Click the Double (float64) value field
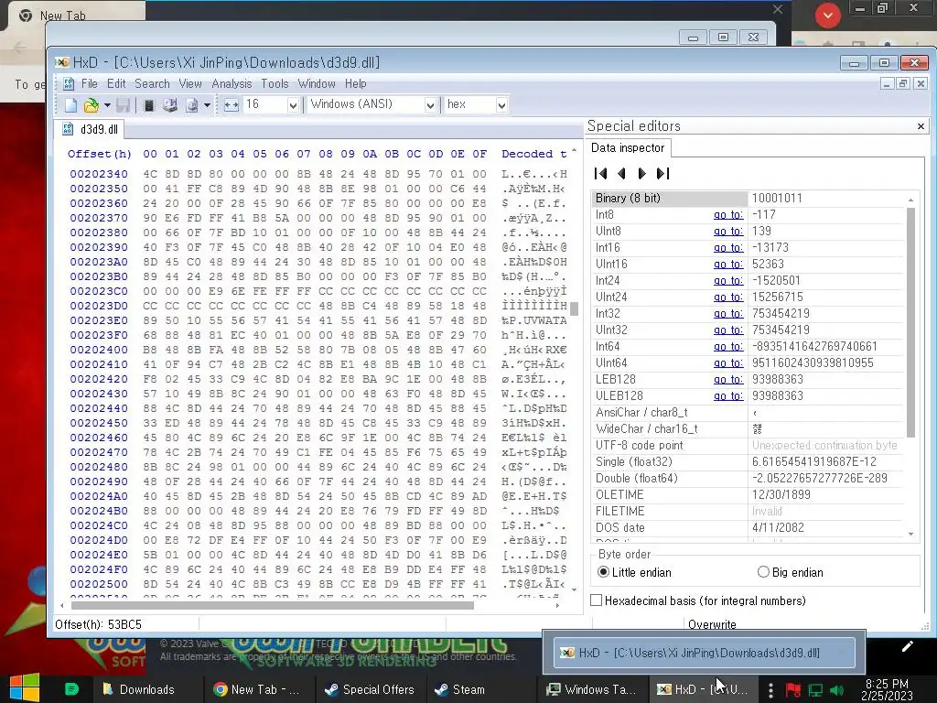The image size is (937, 703). tap(824, 478)
